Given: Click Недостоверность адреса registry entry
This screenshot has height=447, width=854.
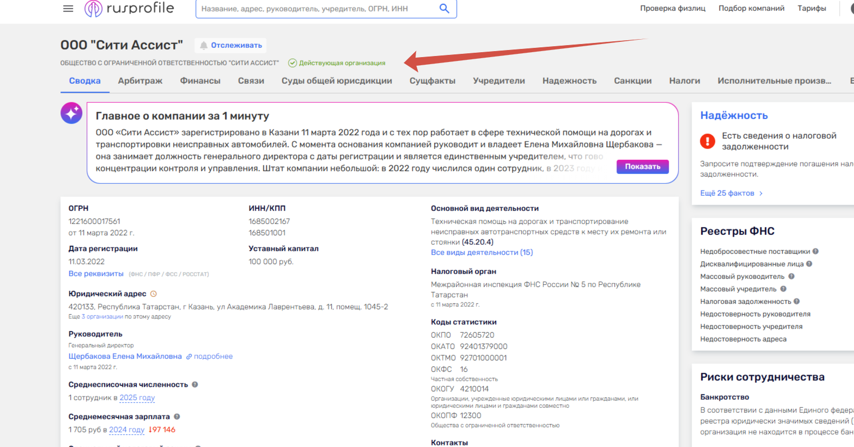Looking at the screenshot, I should 743,339.
